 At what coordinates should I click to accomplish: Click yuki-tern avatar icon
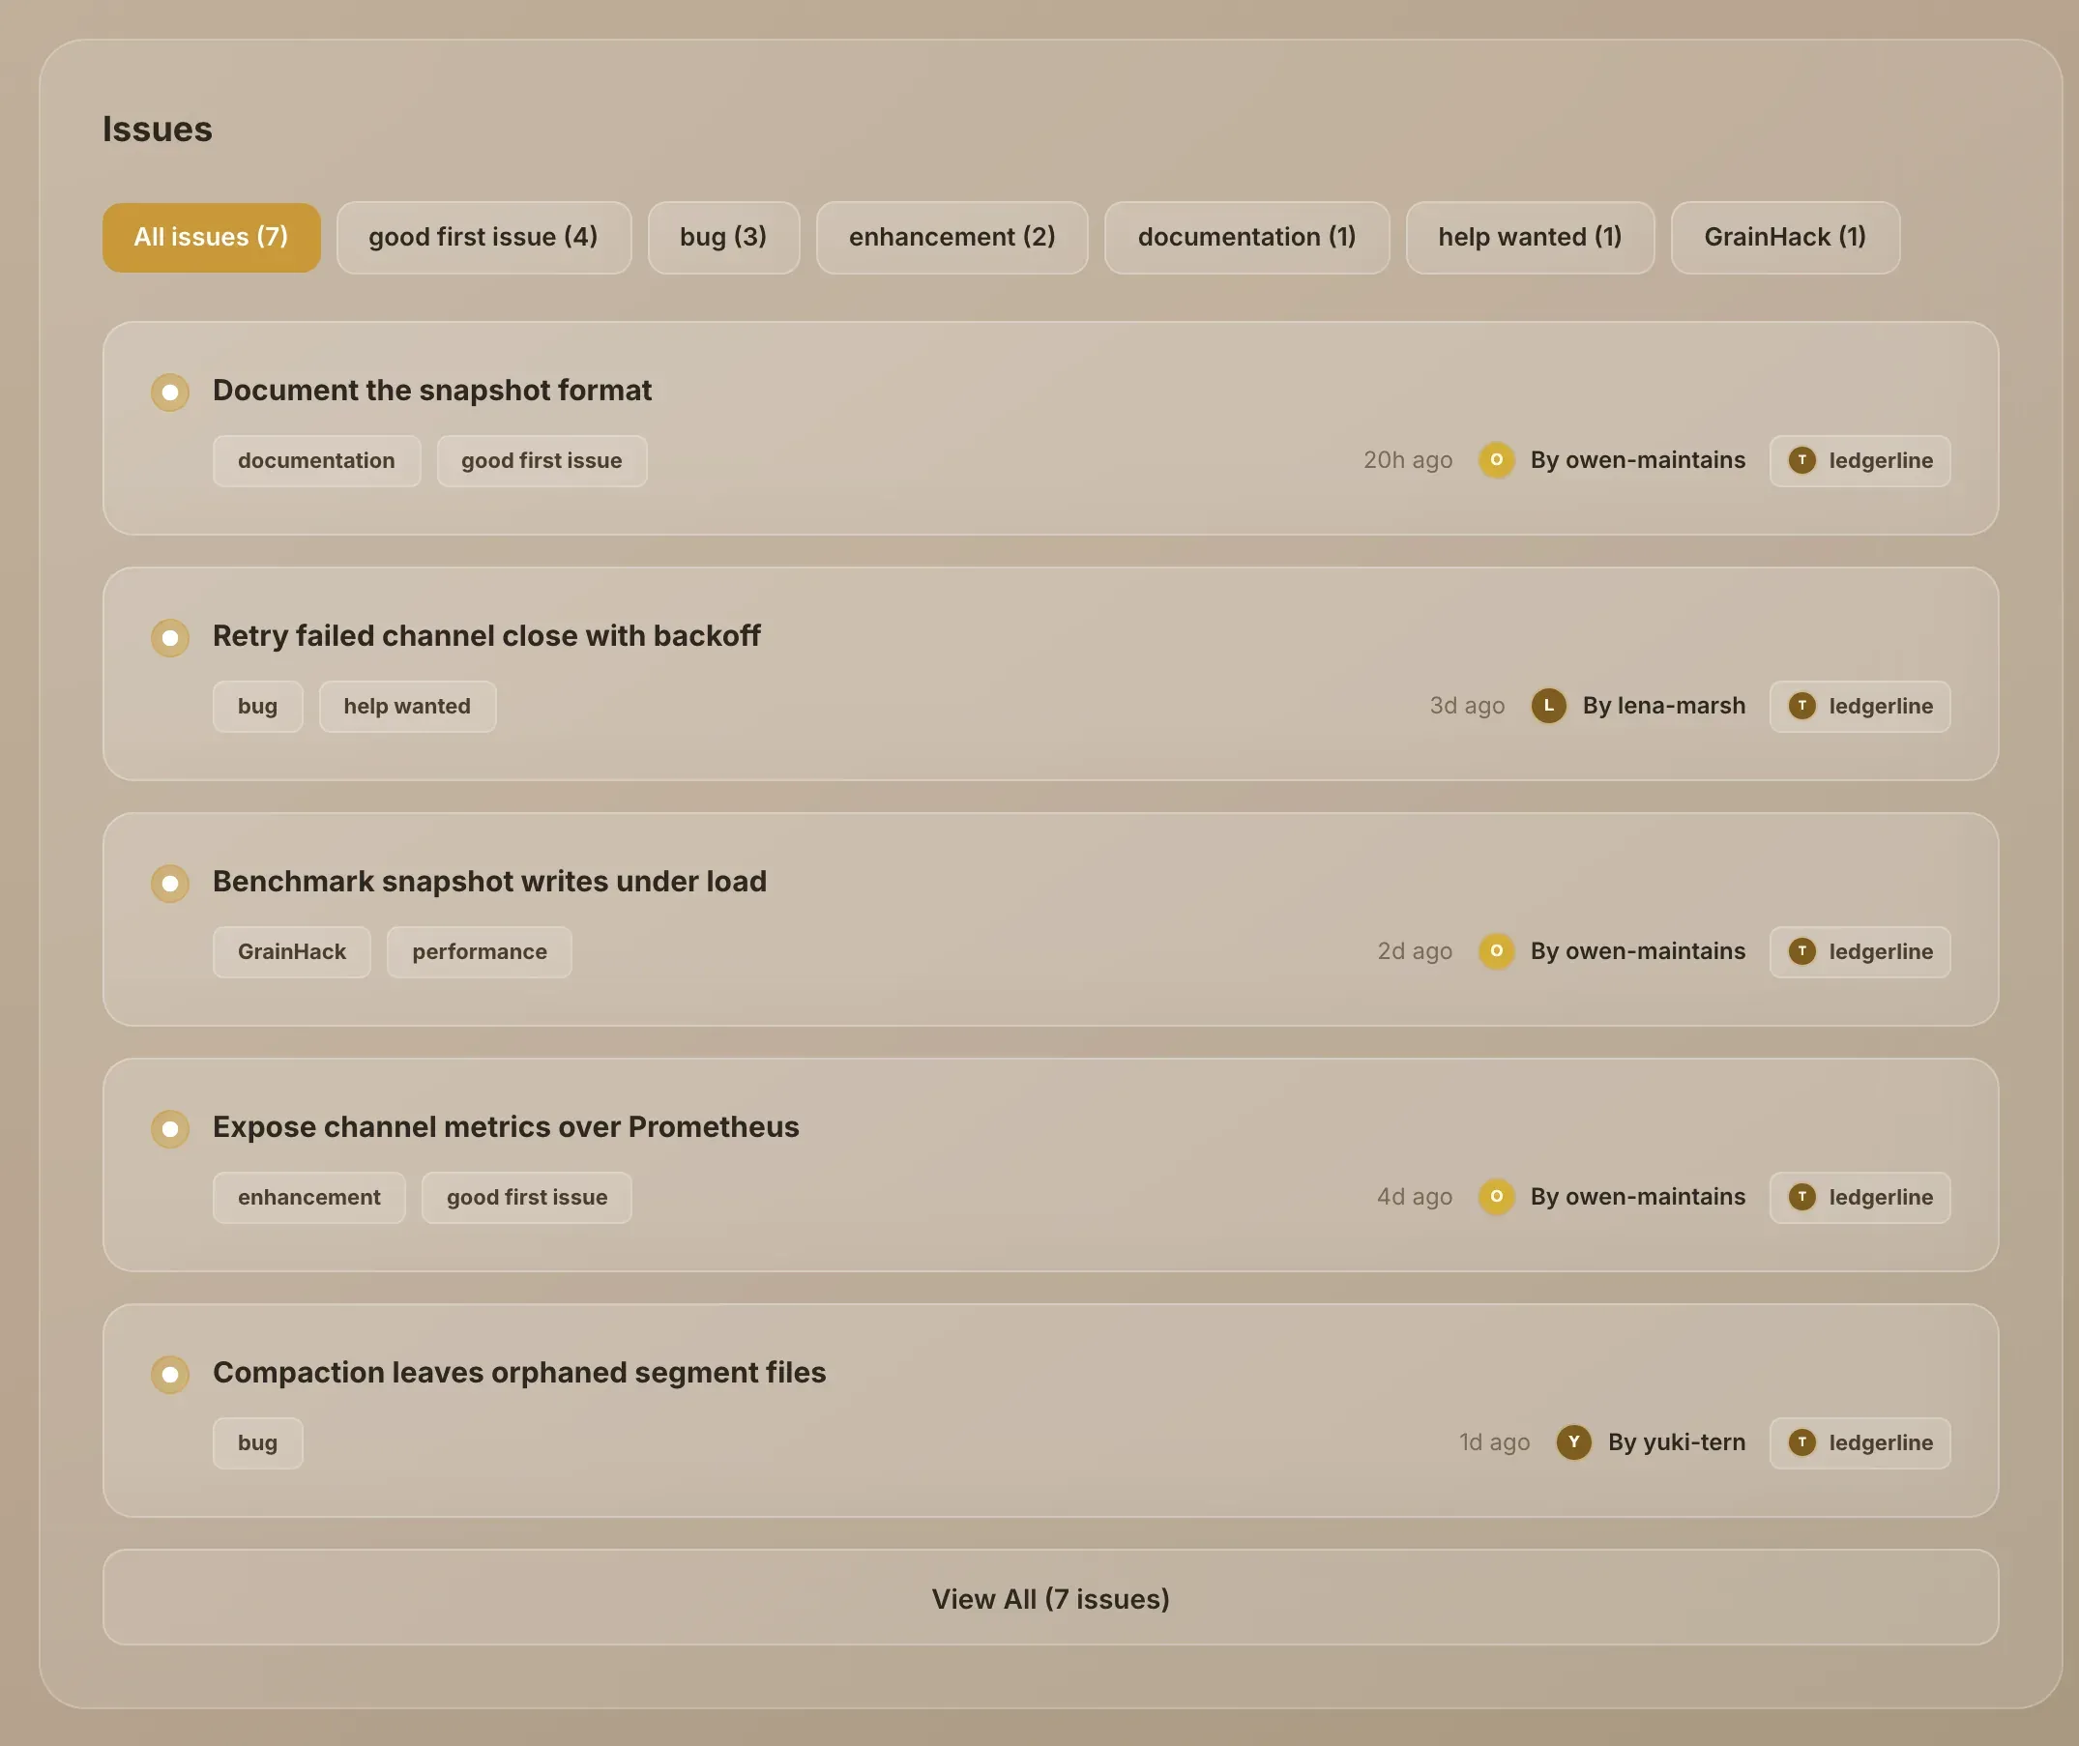pyautogui.click(x=1573, y=1441)
